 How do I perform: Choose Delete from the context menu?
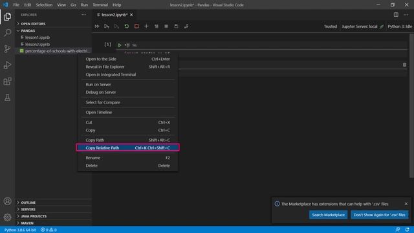click(127, 166)
